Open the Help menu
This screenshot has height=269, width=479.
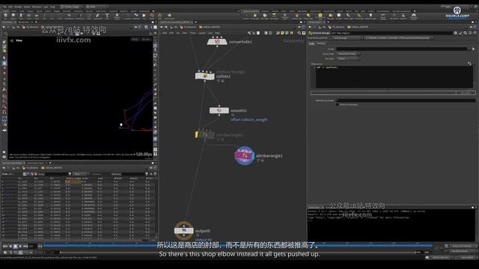tap(52, 7)
